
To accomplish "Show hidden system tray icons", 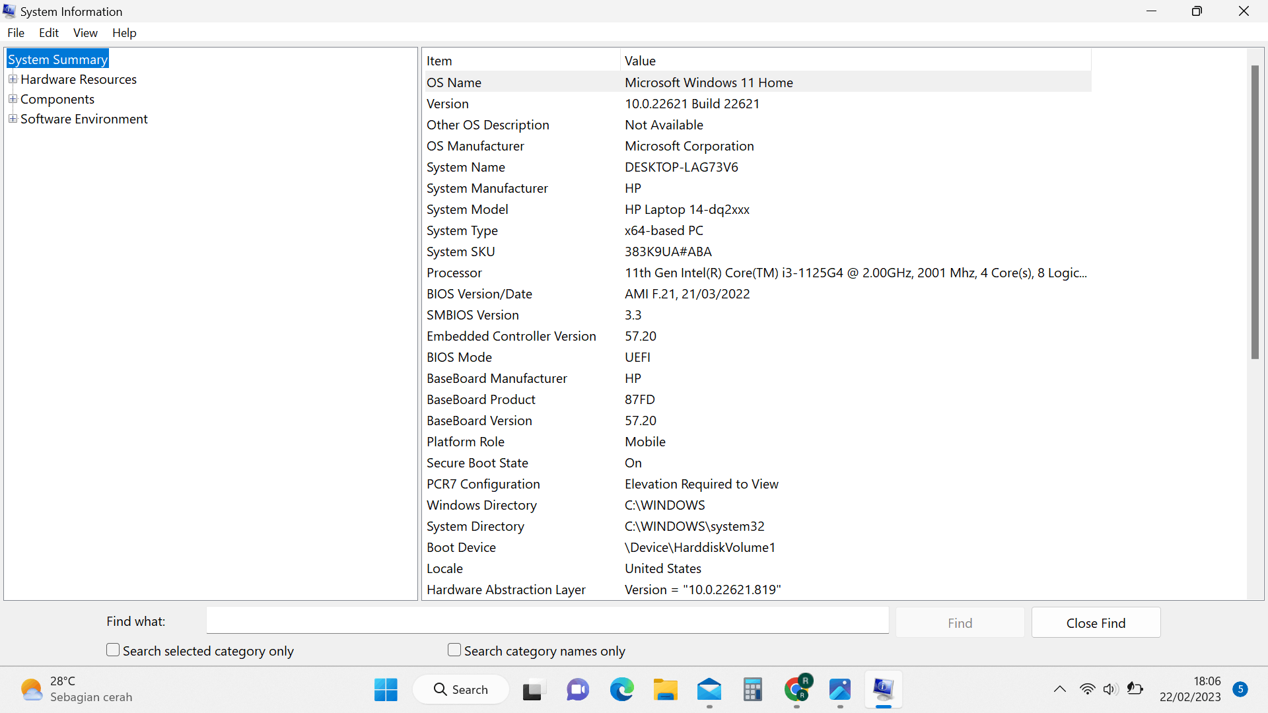I will coord(1059,689).
